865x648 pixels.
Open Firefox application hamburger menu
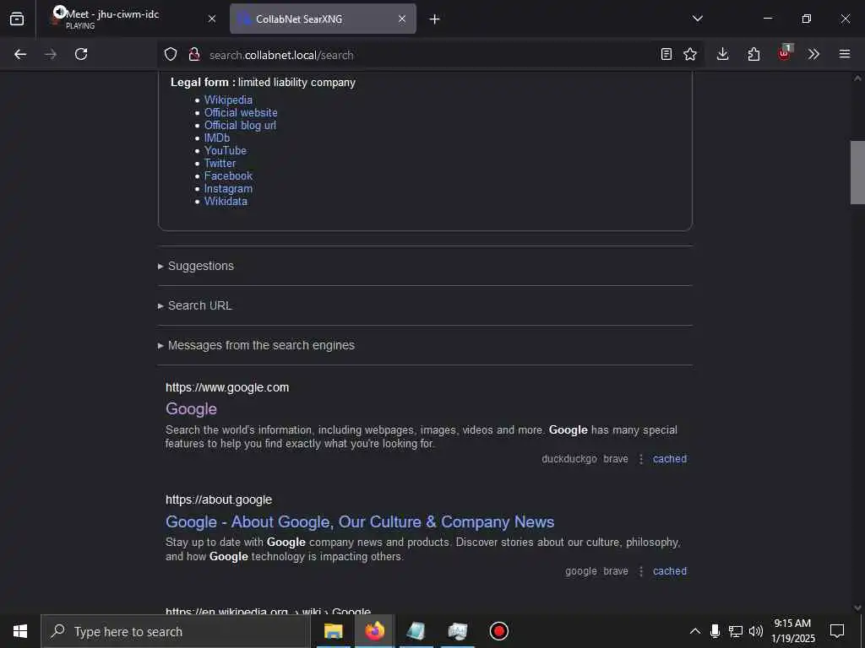coord(845,54)
